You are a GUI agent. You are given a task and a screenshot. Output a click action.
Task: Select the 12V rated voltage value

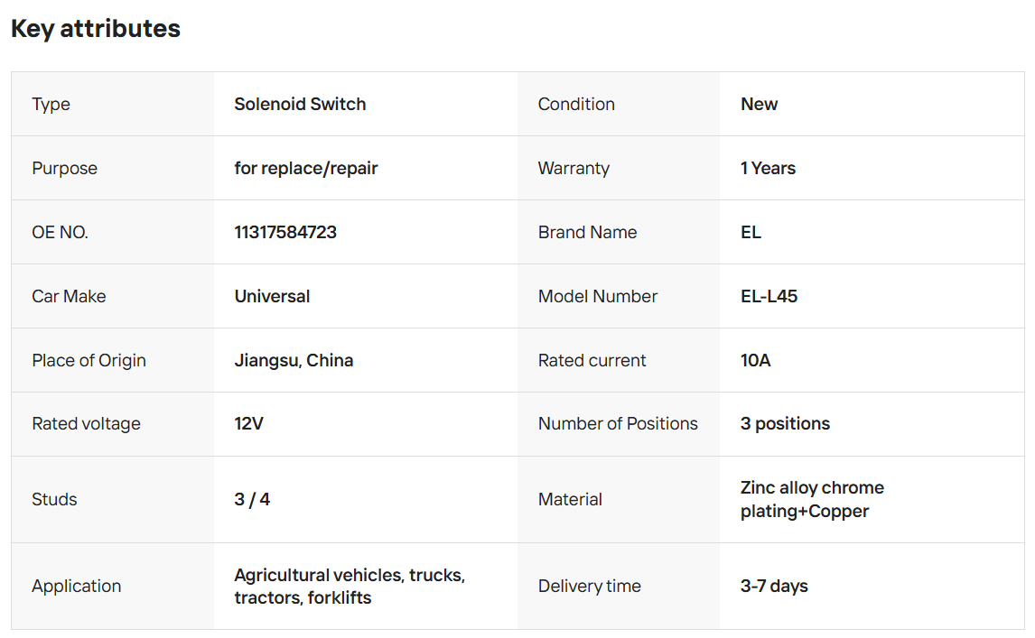coord(248,423)
